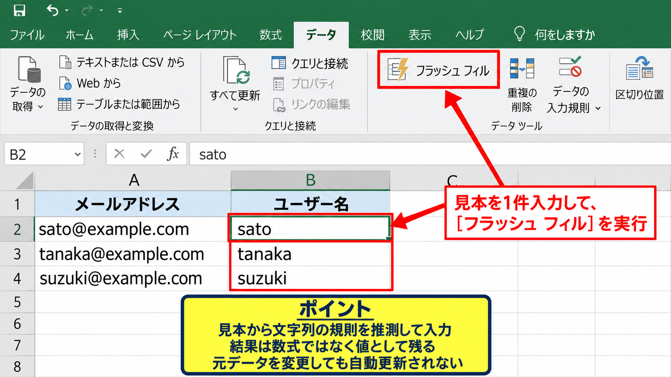Select row 3 header

(17, 254)
